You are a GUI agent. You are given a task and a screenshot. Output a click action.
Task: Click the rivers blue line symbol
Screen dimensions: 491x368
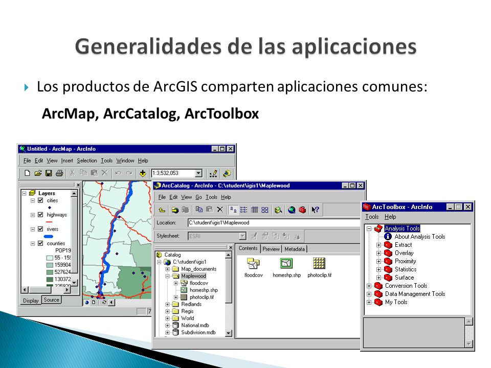pos(49,236)
